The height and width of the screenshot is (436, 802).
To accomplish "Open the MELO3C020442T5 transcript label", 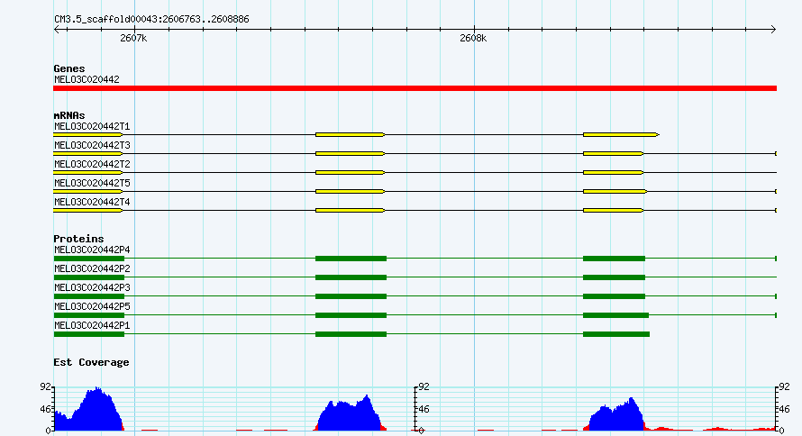I will click(x=92, y=184).
